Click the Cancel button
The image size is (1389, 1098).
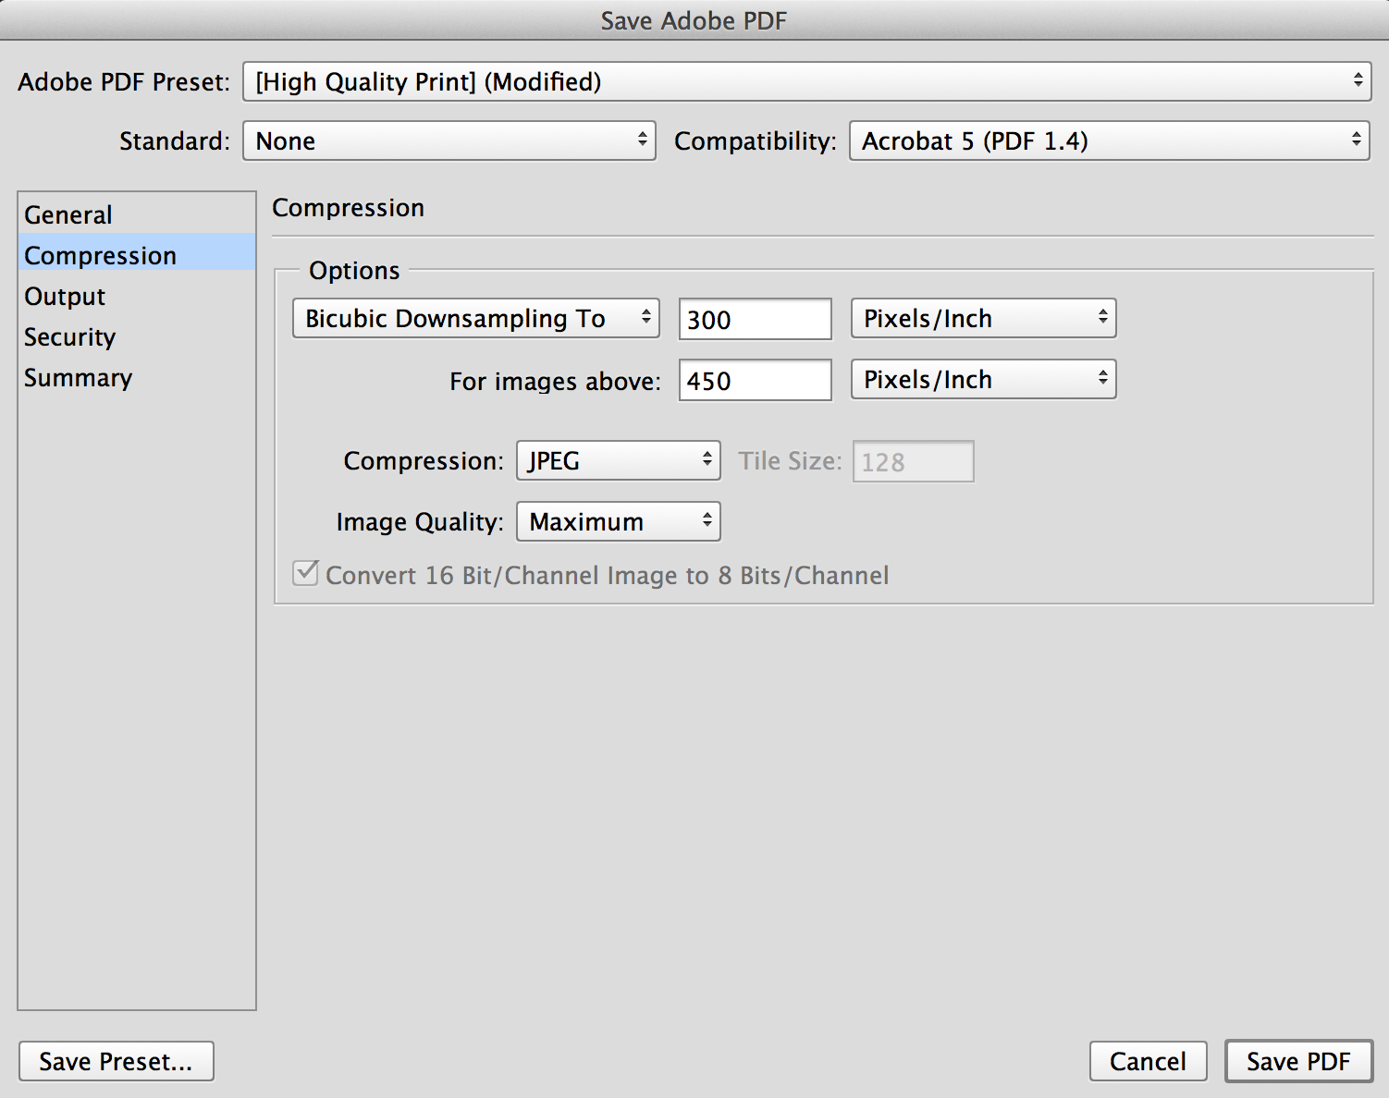1149,1061
